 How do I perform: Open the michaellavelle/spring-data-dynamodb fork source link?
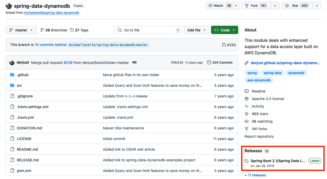(x=51, y=12)
